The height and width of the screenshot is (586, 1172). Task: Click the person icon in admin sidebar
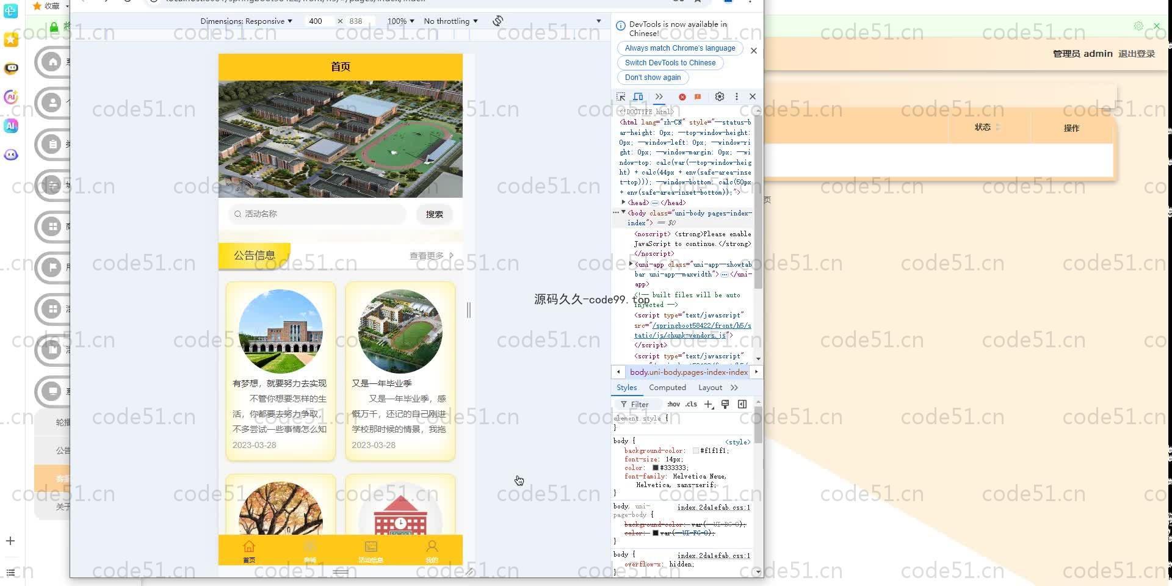pyautogui.click(x=52, y=103)
